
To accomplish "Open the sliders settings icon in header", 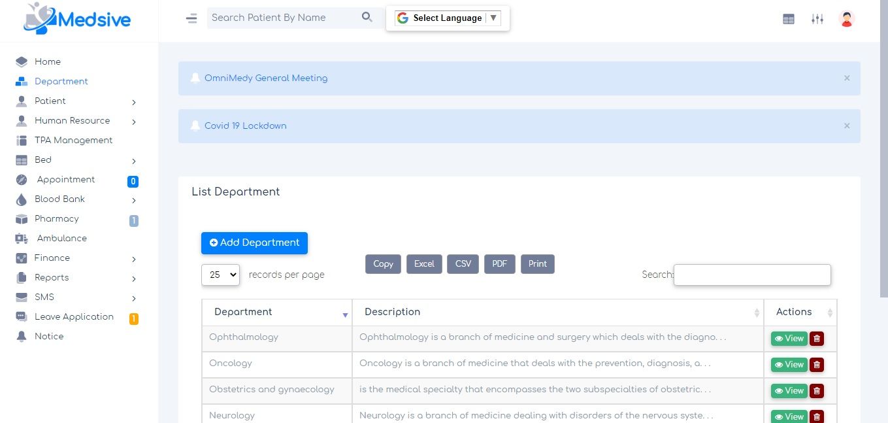I will [x=817, y=19].
